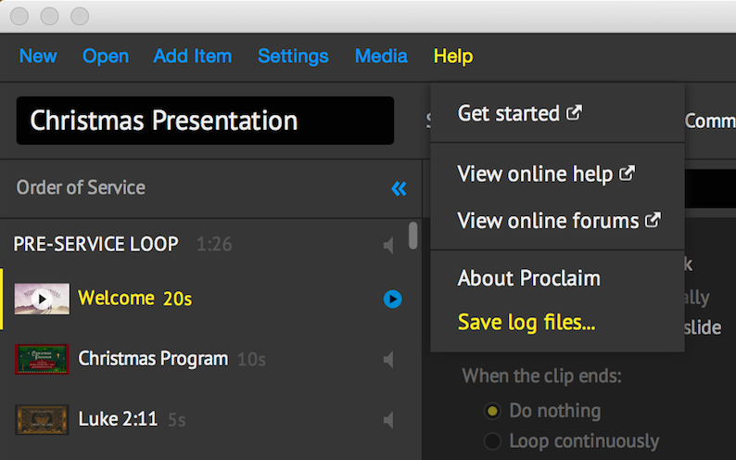The image size is (736, 460).
Task: Open the Open menu
Action: (106, 57)
